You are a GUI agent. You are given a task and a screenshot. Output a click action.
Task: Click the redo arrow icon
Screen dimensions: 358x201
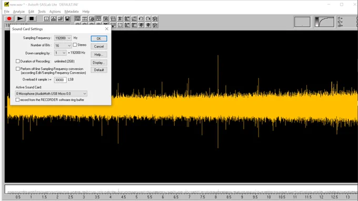[148, 19]
